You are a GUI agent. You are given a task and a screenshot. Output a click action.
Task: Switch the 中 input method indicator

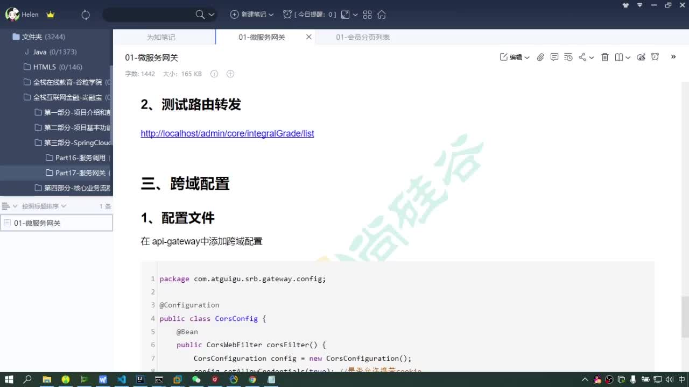[681, 379]
